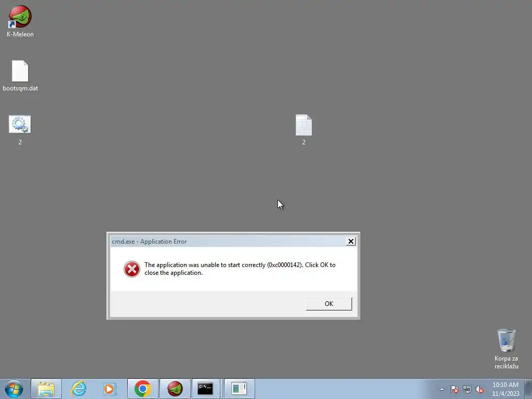
Task: Select the K-Meleon desktop shortcut
Action: [x=20, y=21]
